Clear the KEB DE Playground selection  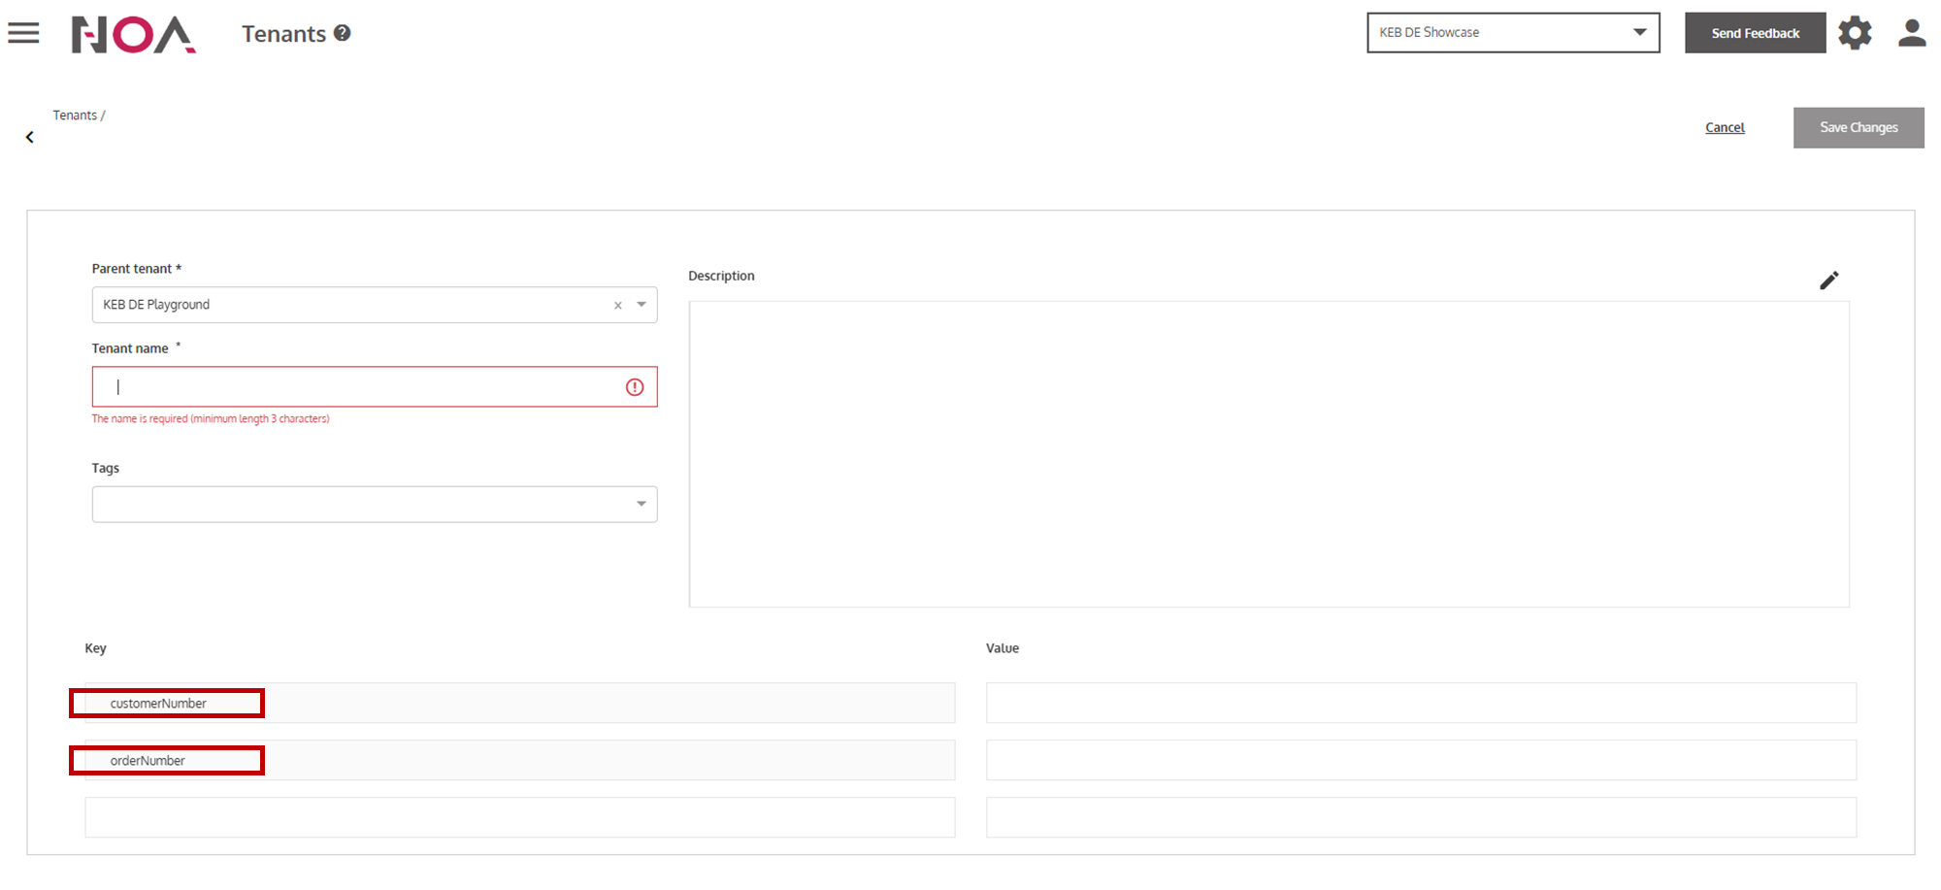[617, 306]
